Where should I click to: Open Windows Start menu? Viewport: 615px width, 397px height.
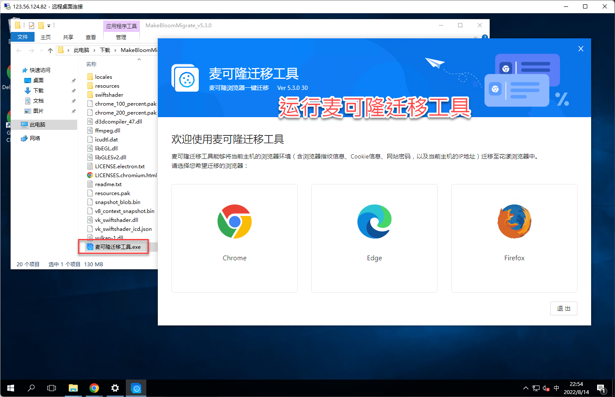[x=11, y=388]
